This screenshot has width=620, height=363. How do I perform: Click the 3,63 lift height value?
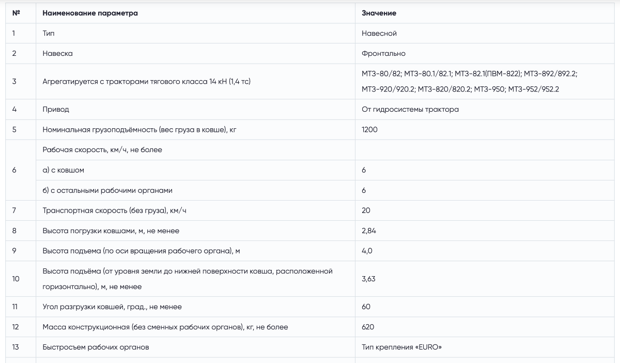point(368,279)
